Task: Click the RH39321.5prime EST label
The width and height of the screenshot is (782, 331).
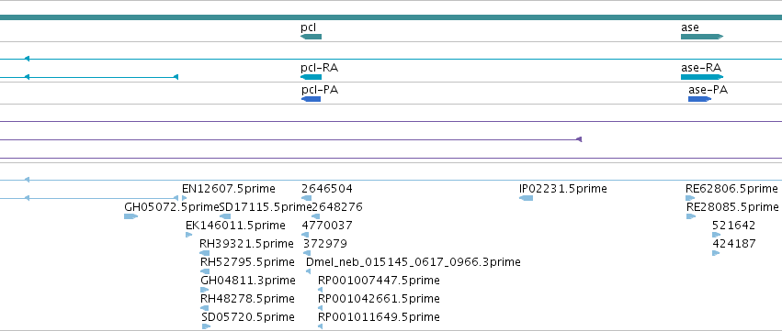Action: (246, 244)
